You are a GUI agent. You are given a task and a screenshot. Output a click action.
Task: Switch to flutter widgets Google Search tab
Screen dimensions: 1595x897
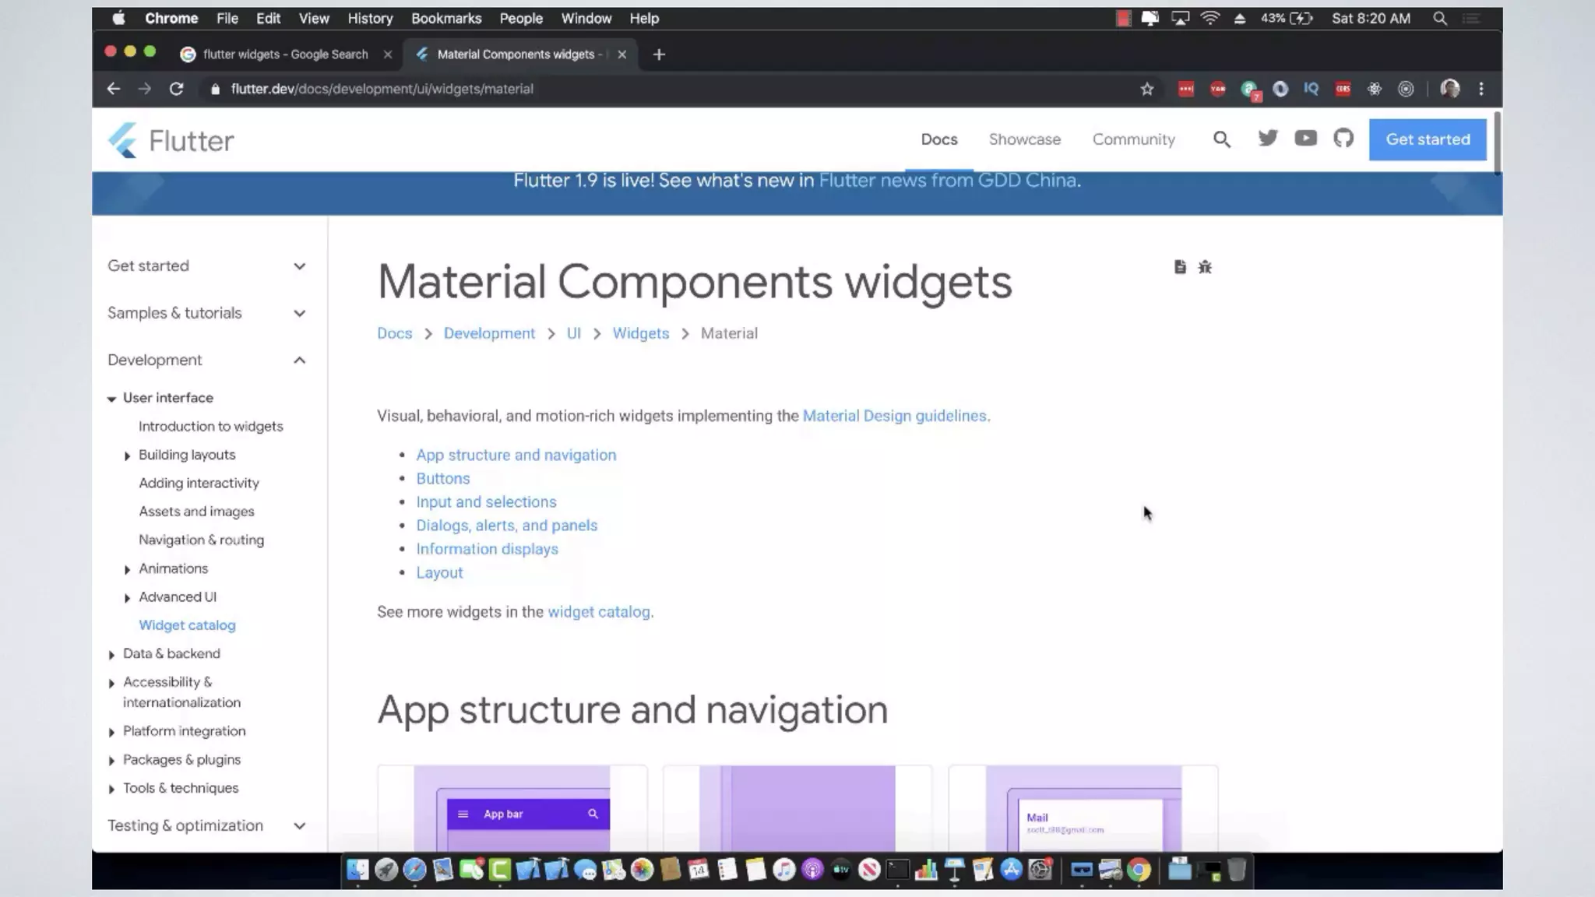pos(285,55)
